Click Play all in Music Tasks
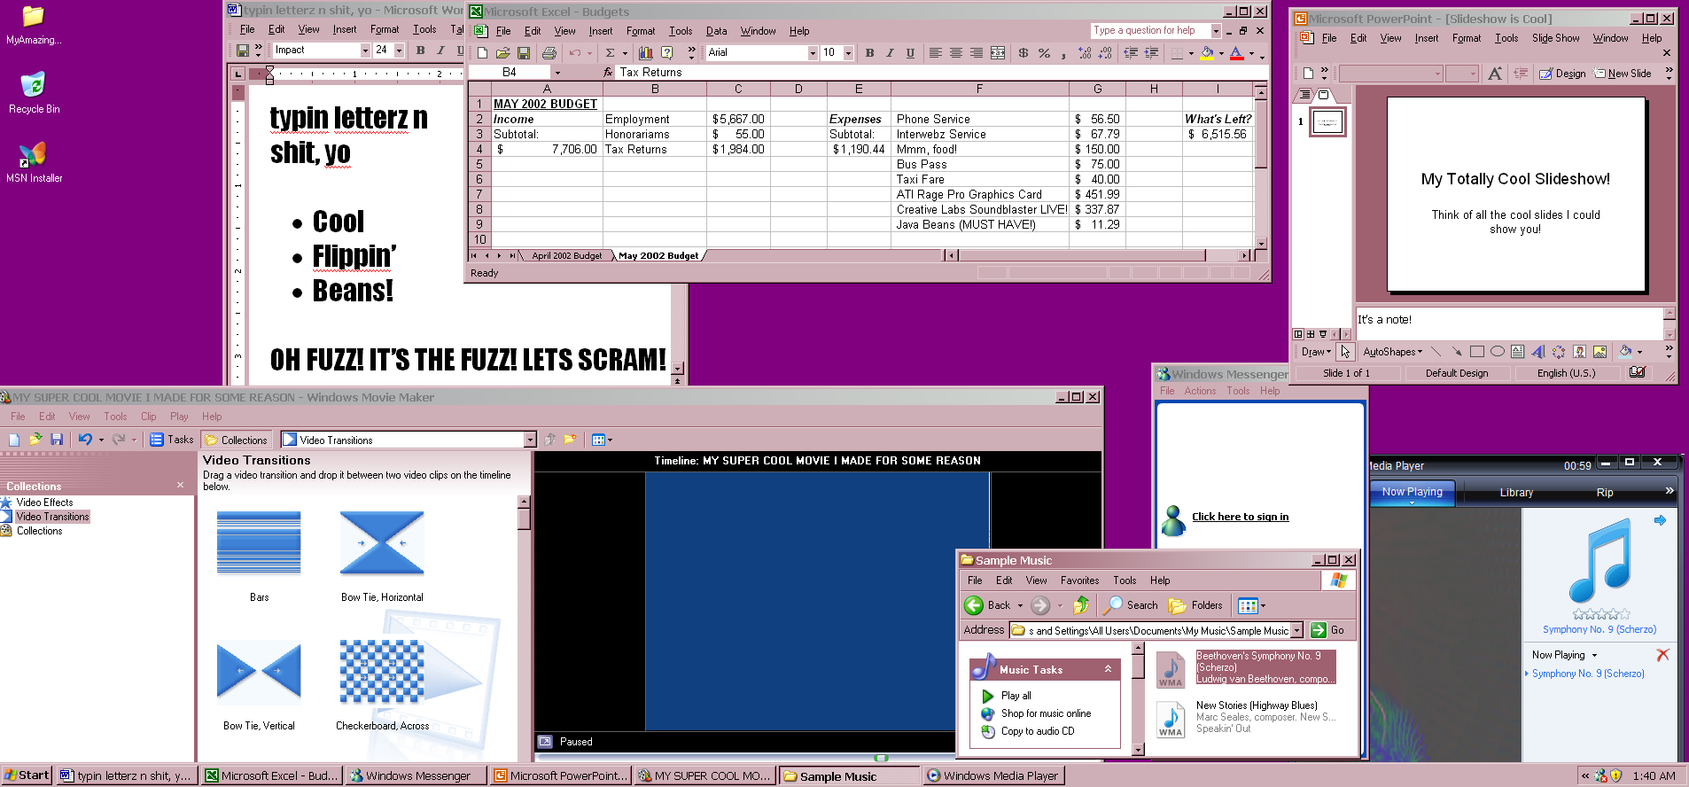 pos(1016,696)
